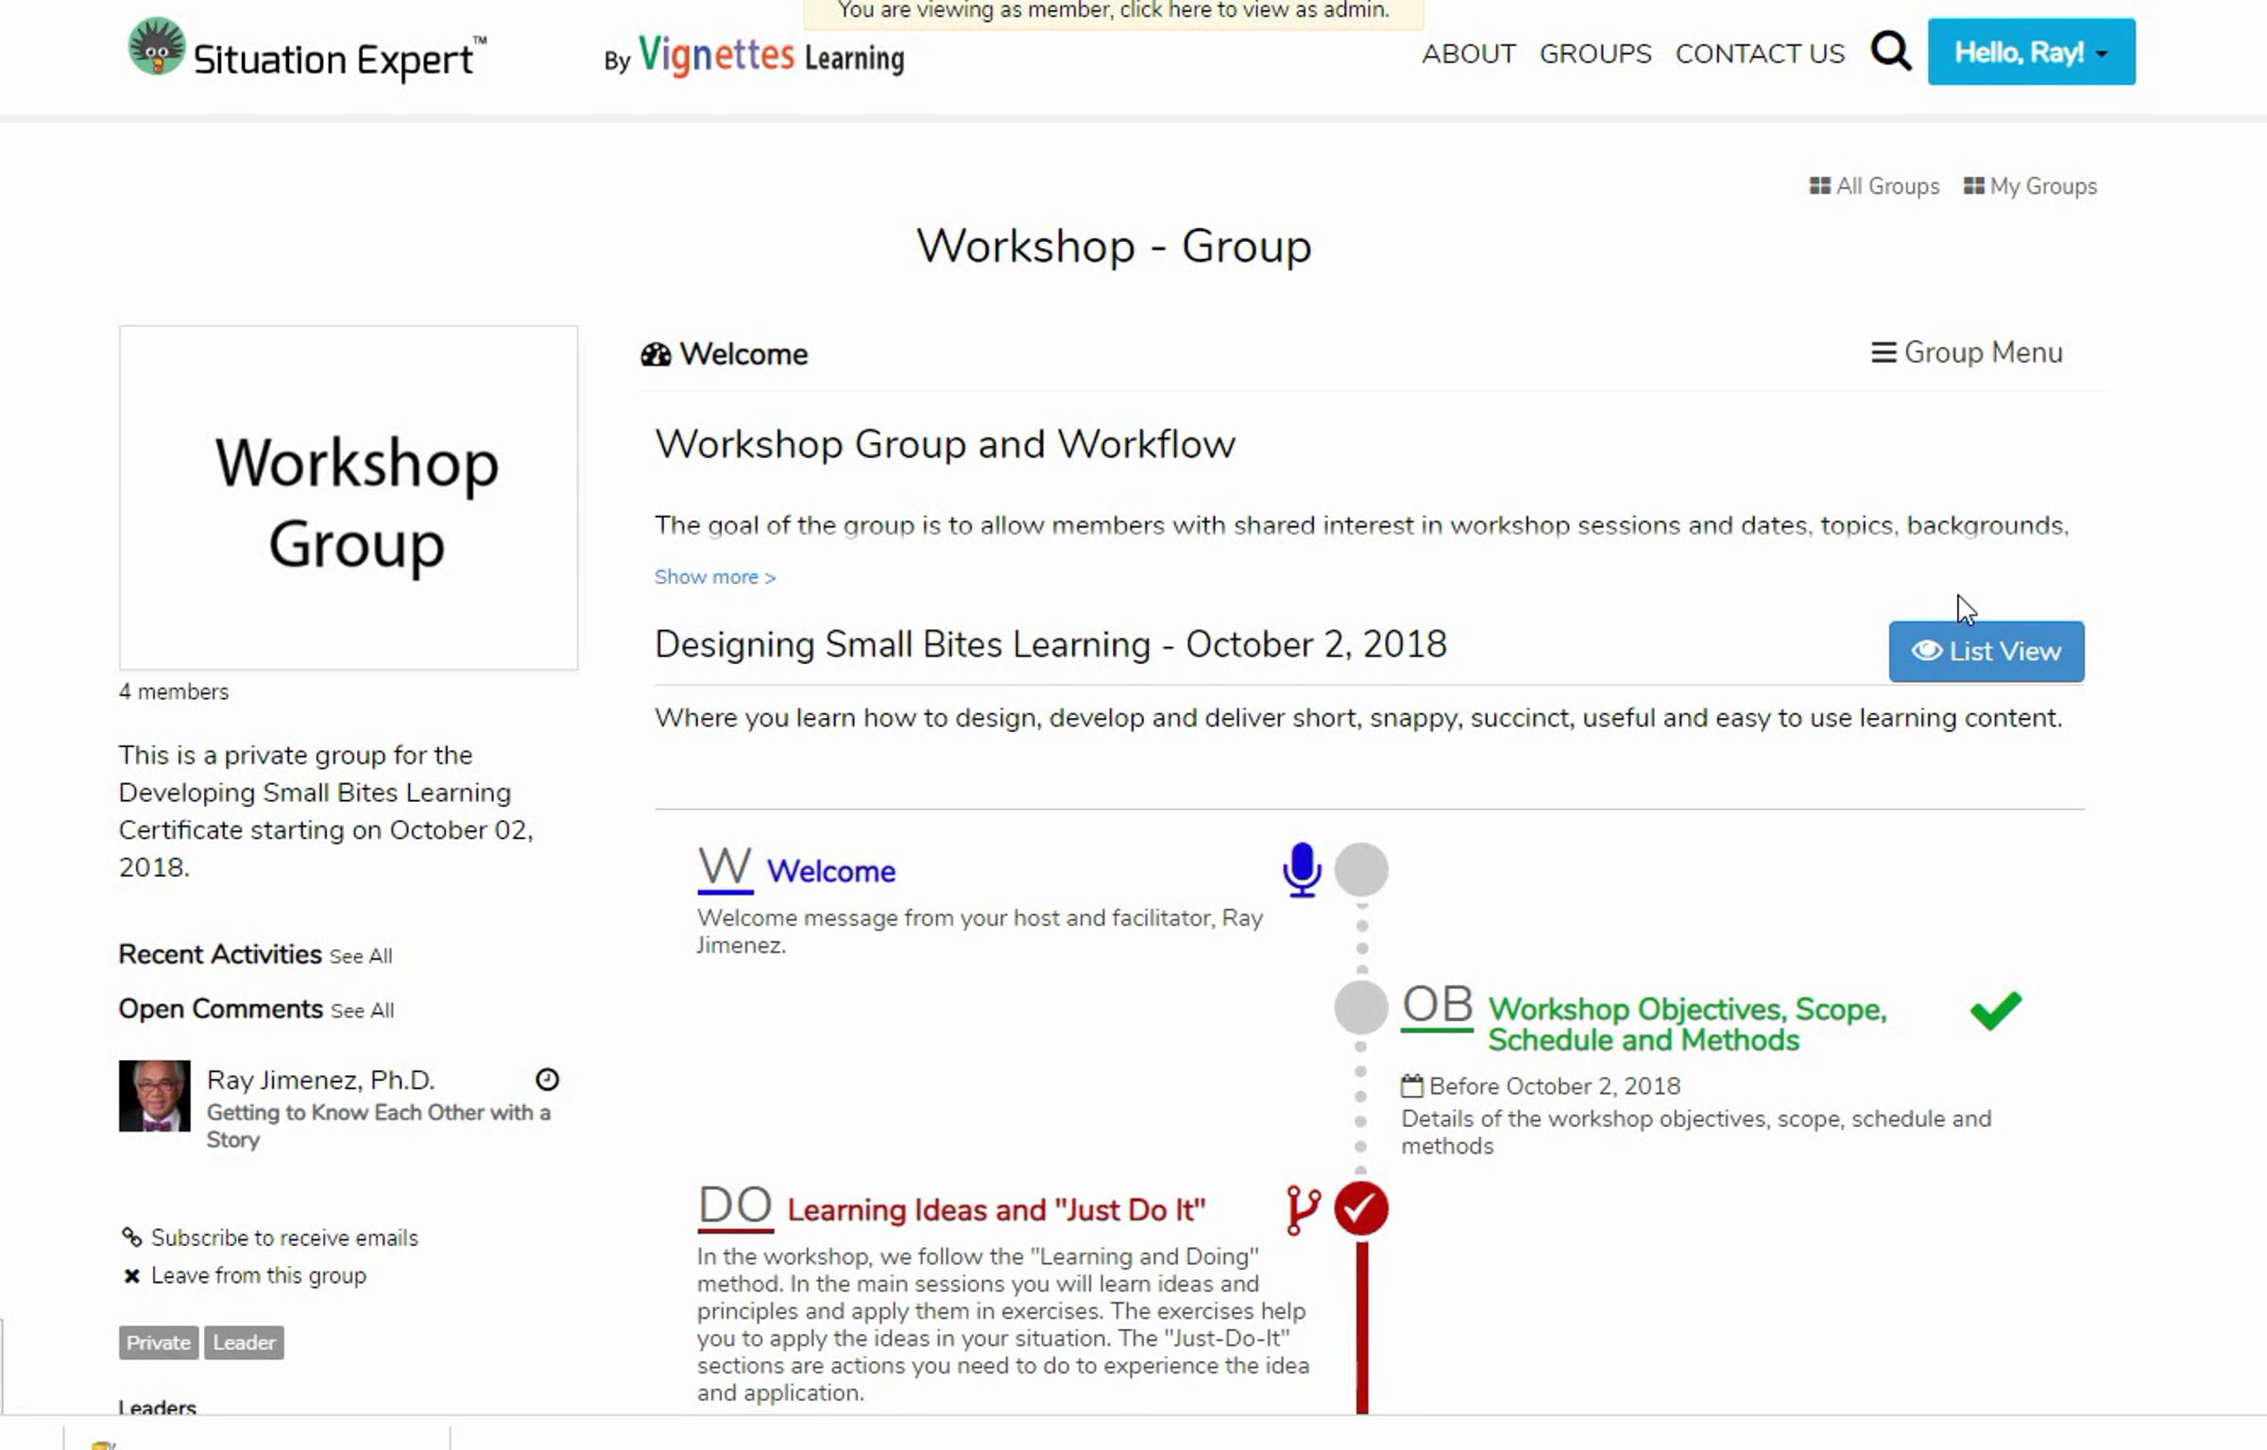The width and height of the screenshot is (2267, 1450).
Task: Click the banner to view as admin
Action: click(1113, 11)
